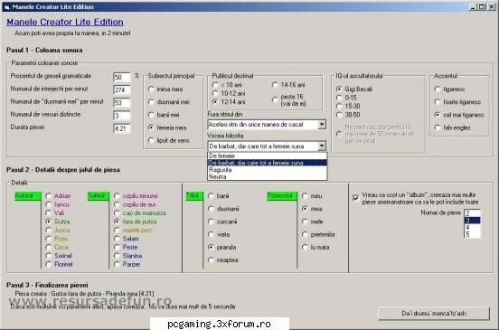The image size is (499, 330).
Task: Select 3 in number of songs list
Action: (x=472, y=221)
